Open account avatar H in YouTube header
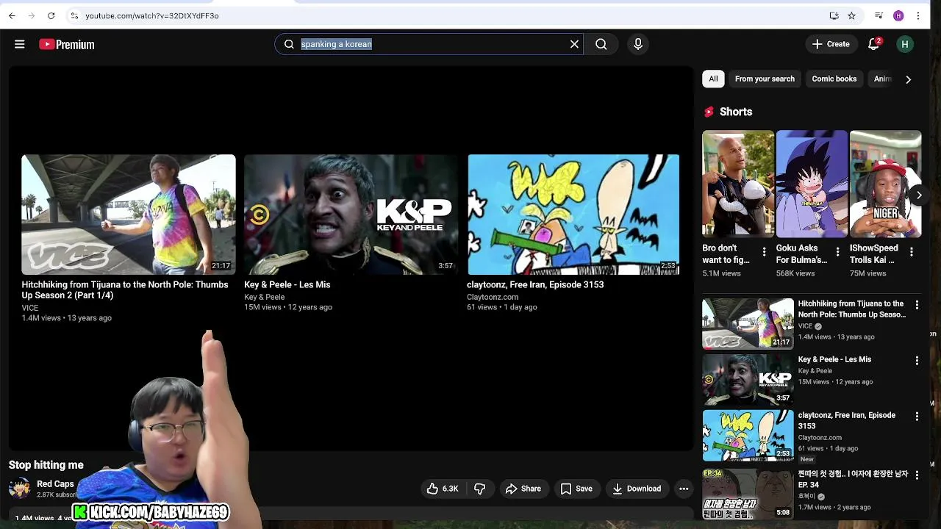The height and width of the screenshot is (529, 941). (905, 44)
